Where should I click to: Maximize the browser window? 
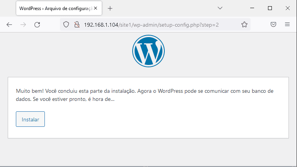(x=270, y=8)
